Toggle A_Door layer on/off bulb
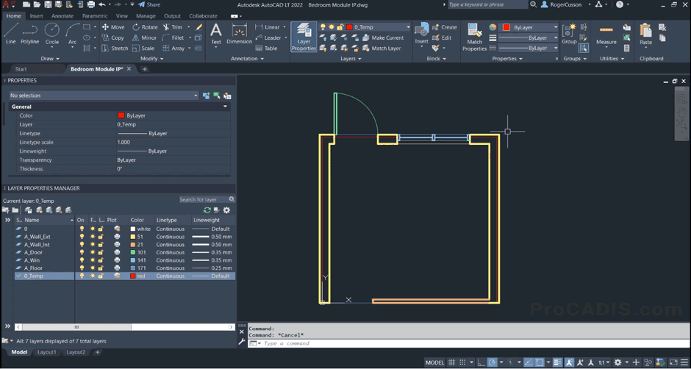Viewport: 691px width, 369px height. pyautogui.click(x=82, y=253)
